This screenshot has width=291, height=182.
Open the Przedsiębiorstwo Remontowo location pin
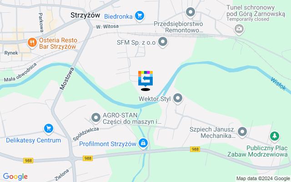(191, 13)
